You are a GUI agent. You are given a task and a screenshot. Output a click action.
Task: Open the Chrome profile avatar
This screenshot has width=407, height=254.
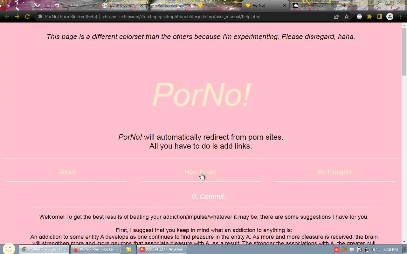coord(390,17)
